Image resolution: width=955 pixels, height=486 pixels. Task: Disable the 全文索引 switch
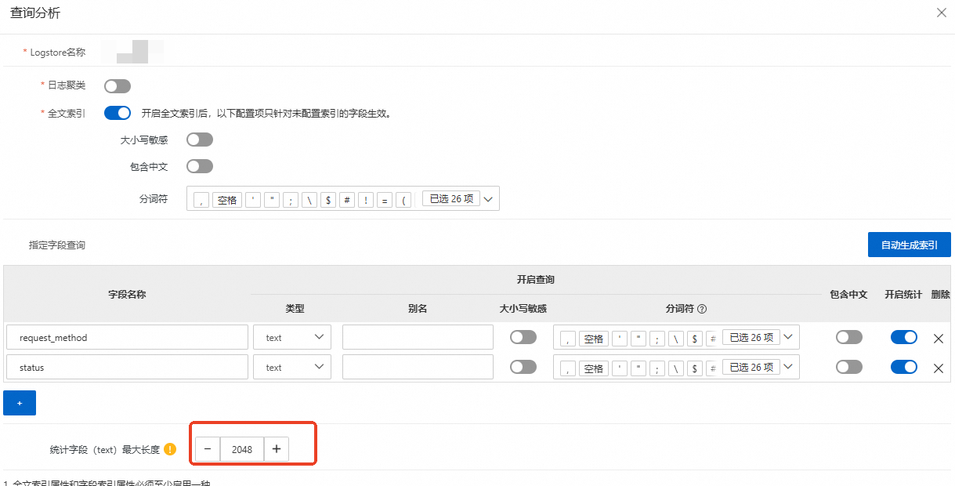[x=118, y=113]
